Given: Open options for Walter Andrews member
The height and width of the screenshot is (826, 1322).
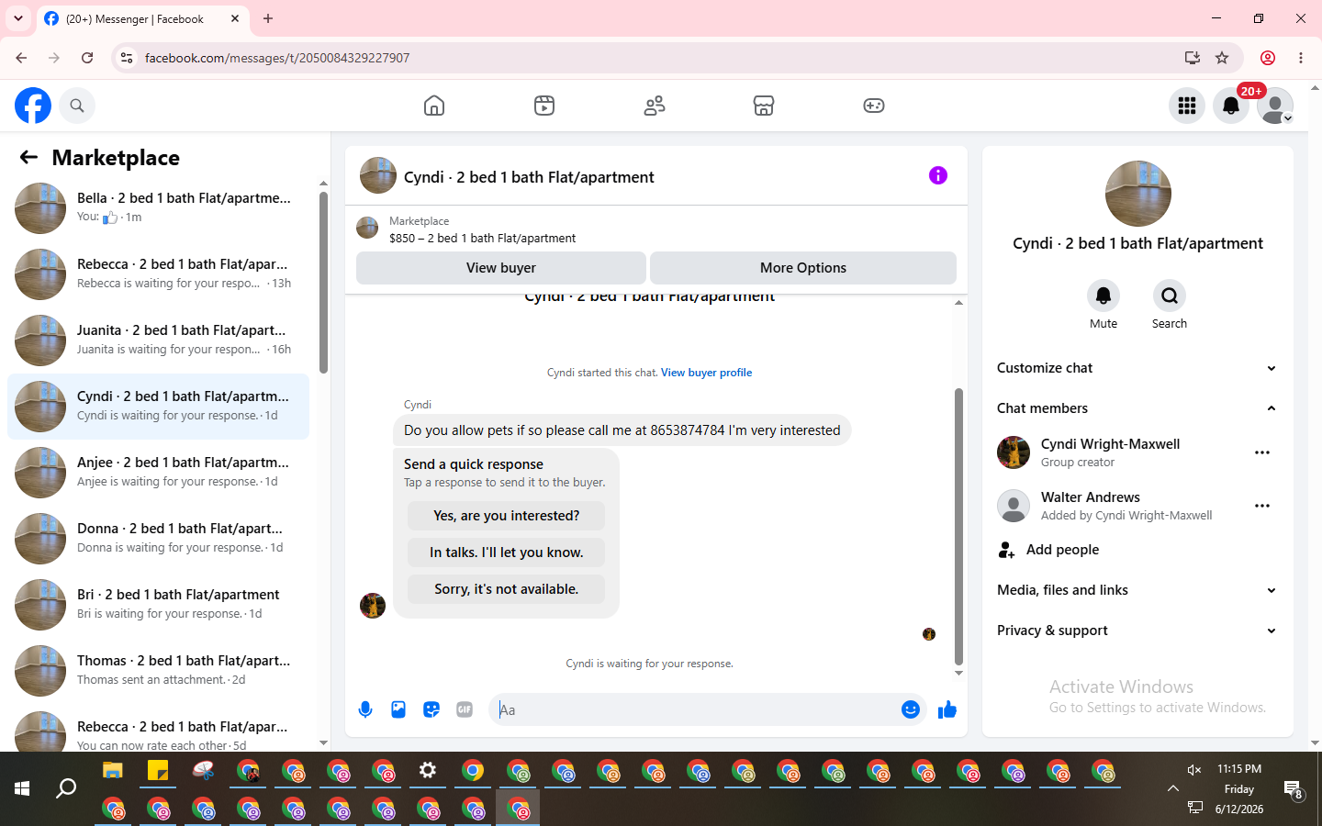Looking at the screenshot, I should (1262, 506).
